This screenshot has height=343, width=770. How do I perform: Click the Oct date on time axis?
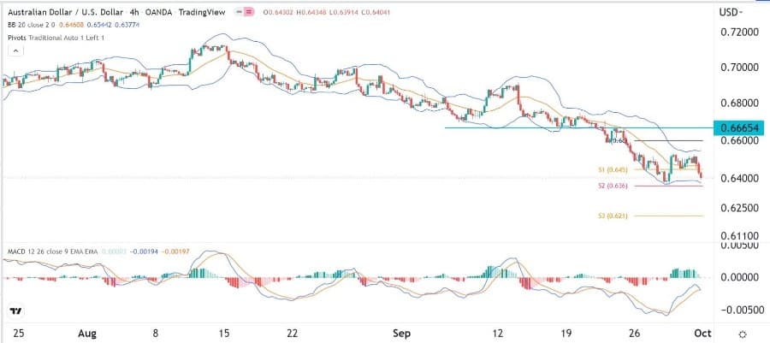coord(704,334)
